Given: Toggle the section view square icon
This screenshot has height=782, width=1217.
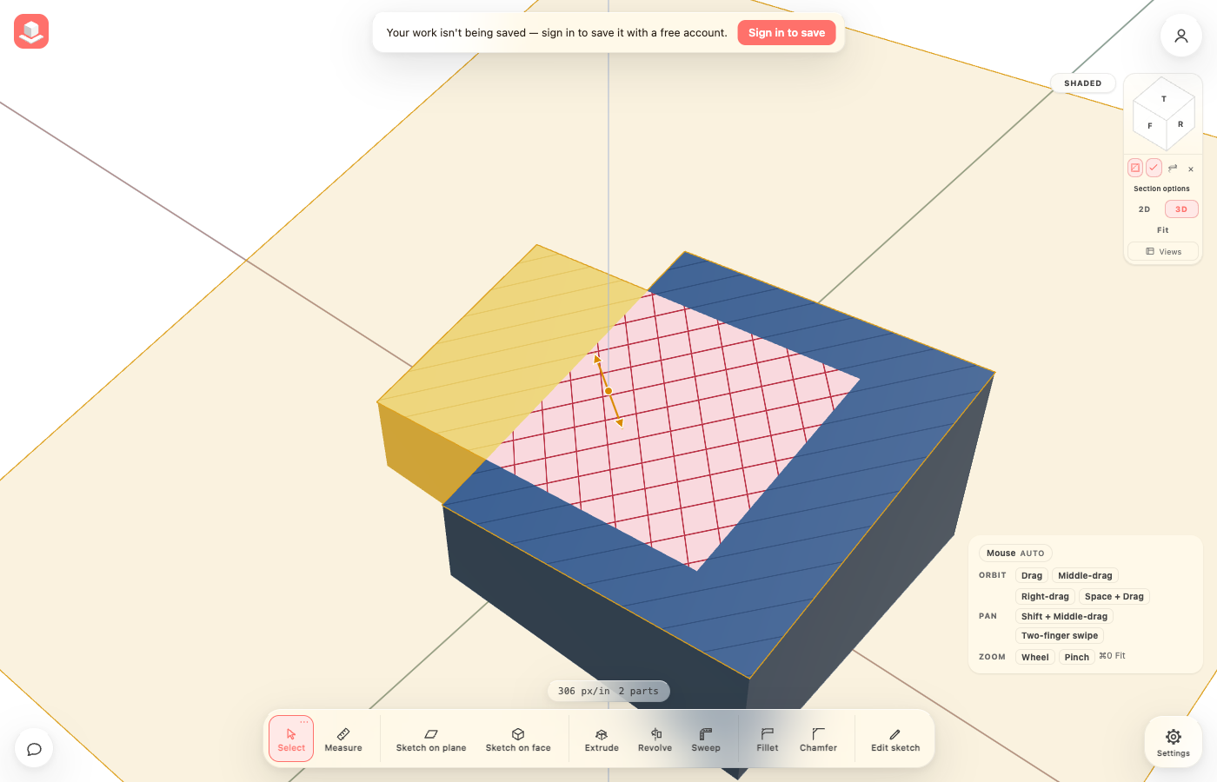Looking at the screenshot, I should (x=1135, y=168).
